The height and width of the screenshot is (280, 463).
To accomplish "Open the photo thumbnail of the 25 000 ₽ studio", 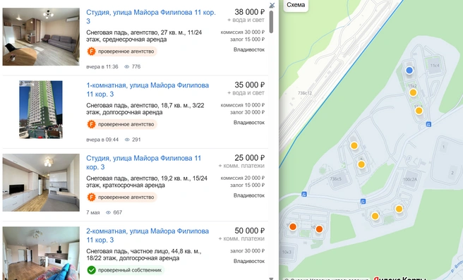I will [x=41, y=183].
